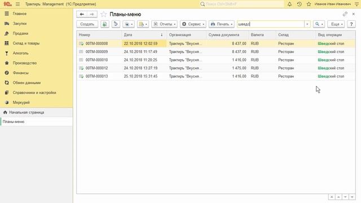Click the notifications bell icon

[289, 4]
